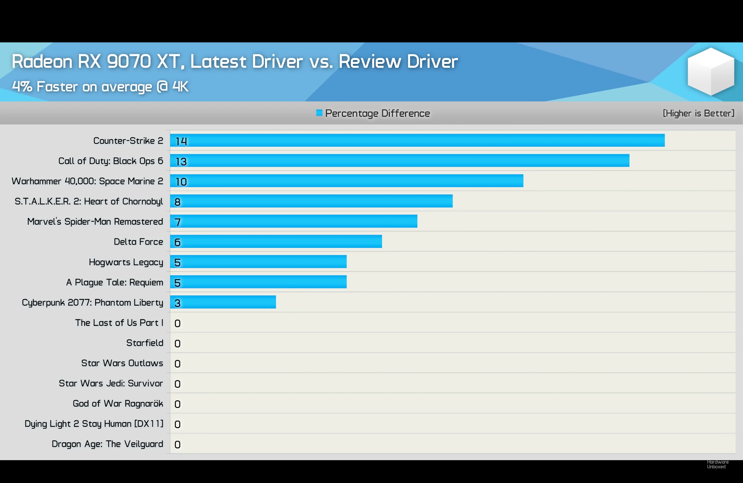Click the Counter-Strike 2 bar showing 14
The image size is (743, 483).
(417, 140)
